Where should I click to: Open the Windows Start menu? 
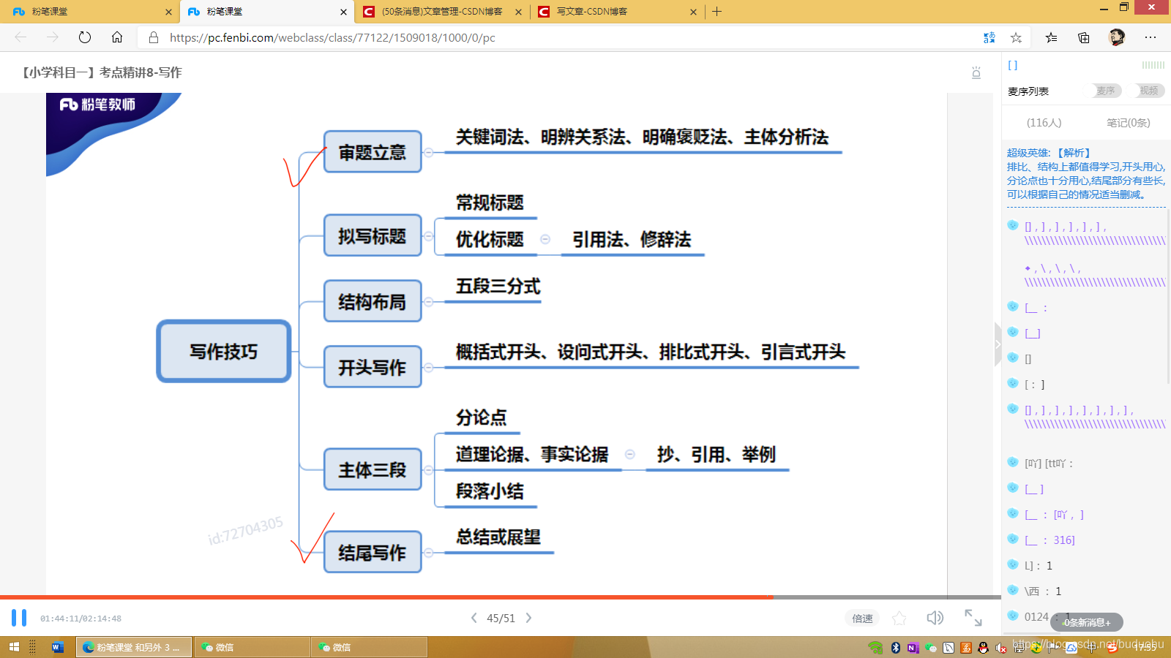tap(14, 647)
